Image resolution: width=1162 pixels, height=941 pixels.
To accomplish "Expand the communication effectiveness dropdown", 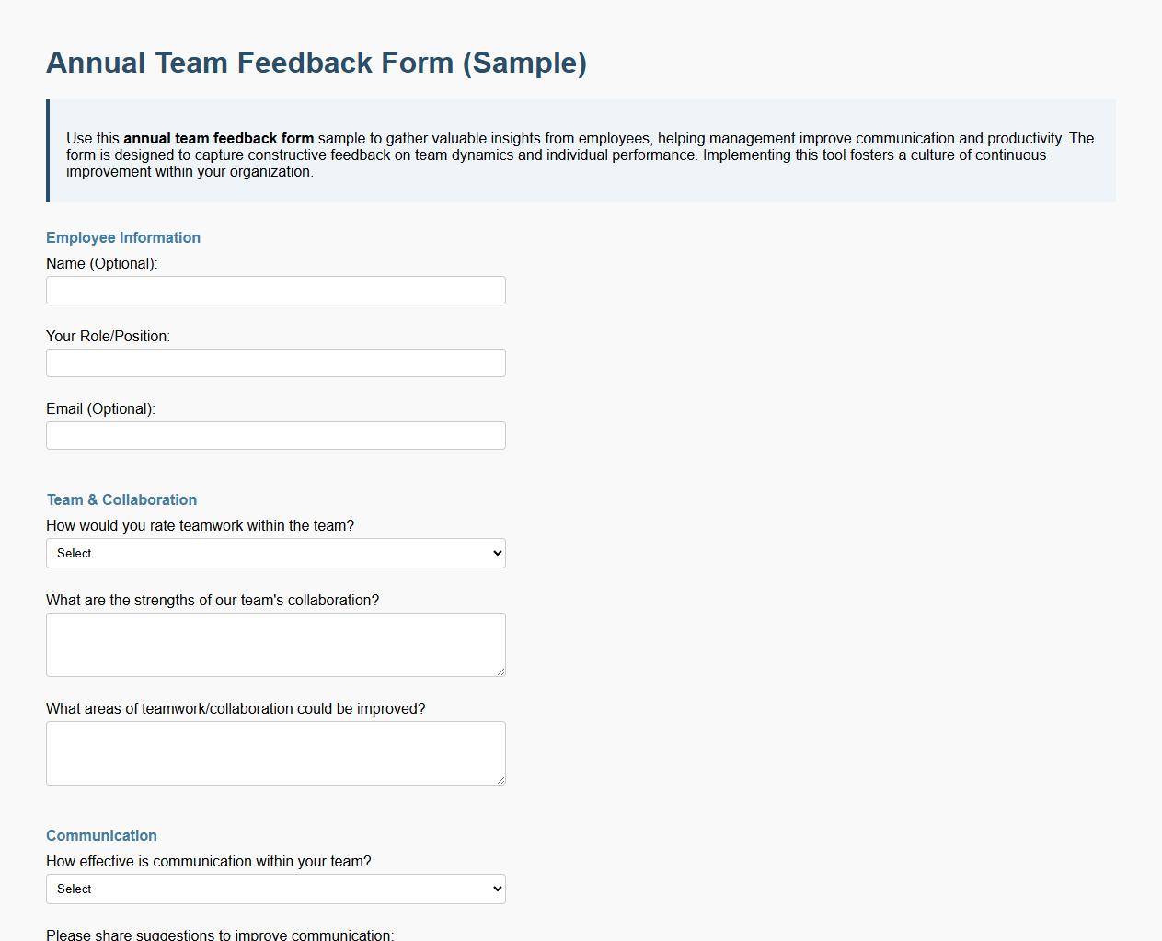I will point(275,889).
